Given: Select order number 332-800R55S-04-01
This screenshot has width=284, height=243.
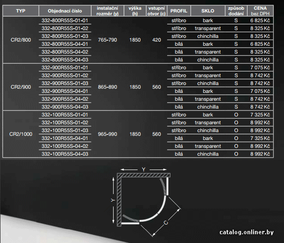Looking at the screenshot, I should [65, 44].
